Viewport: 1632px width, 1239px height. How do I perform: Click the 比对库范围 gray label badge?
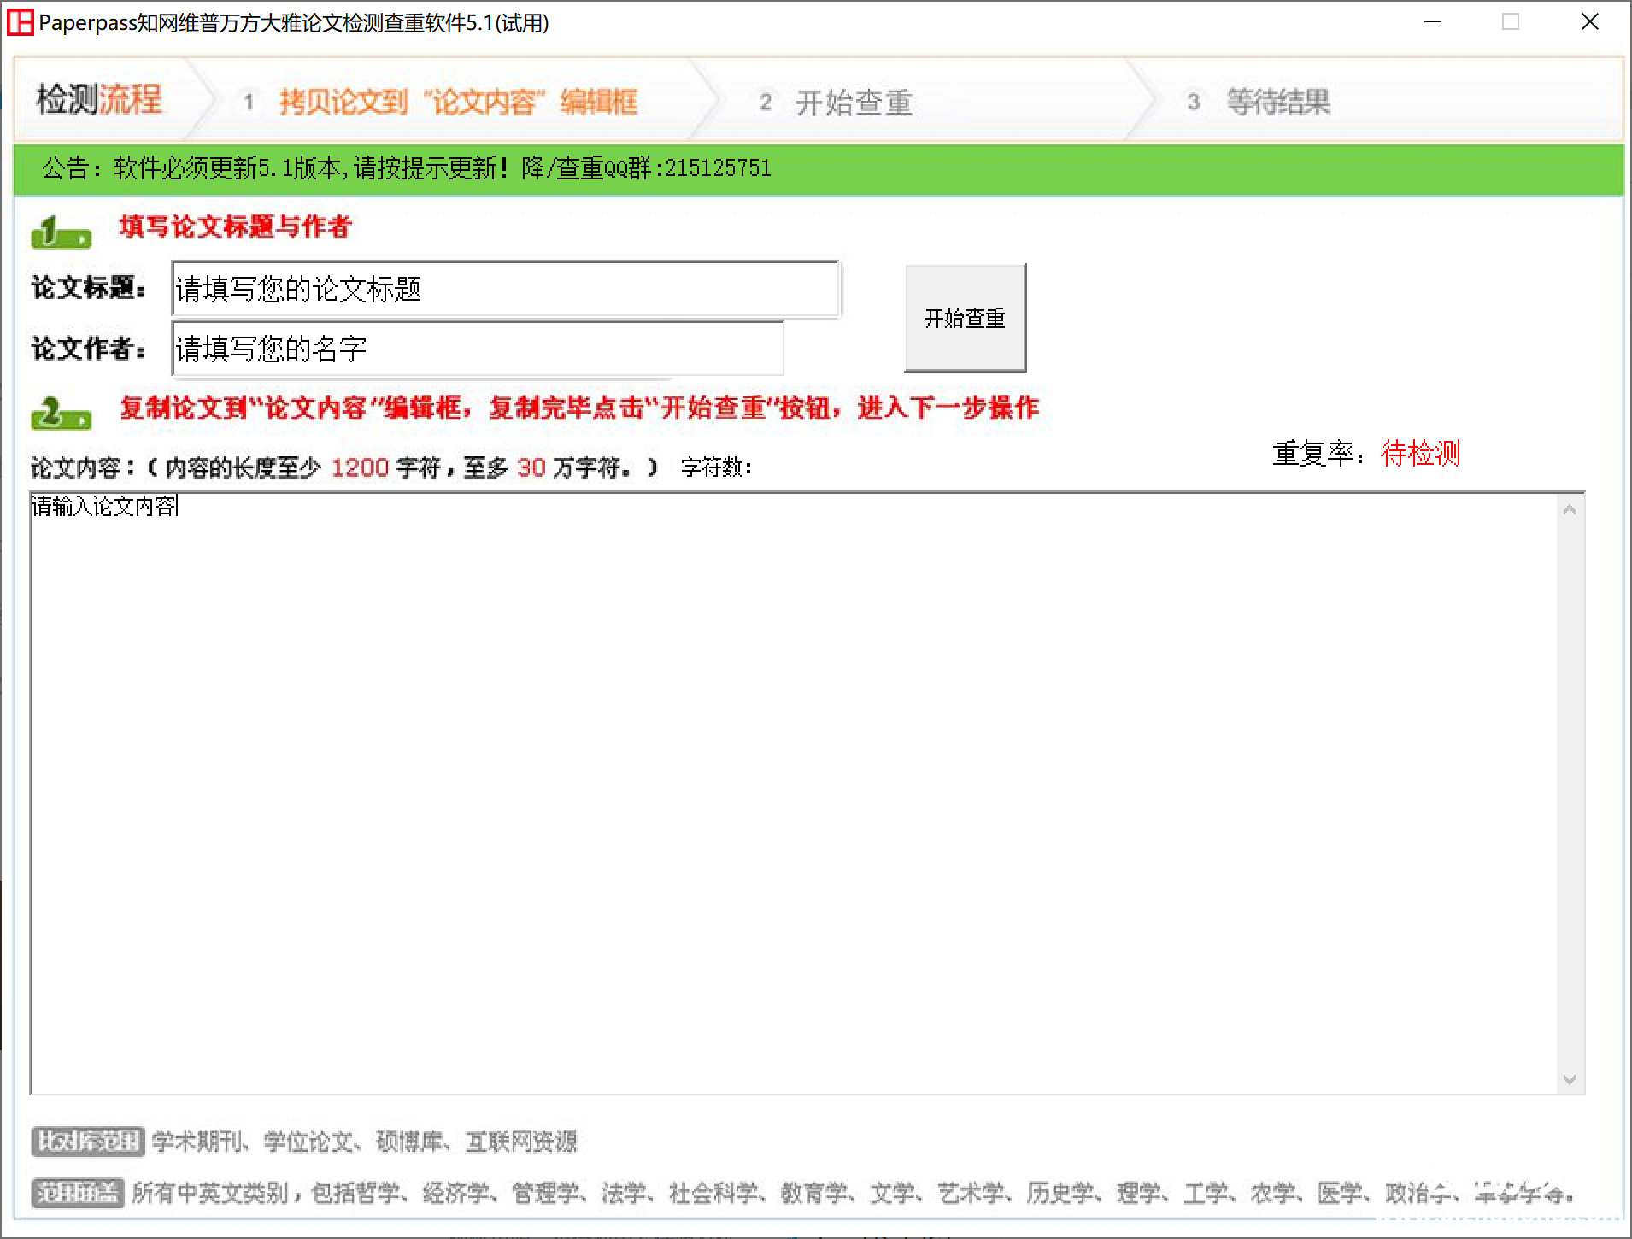click(88, 1142)
